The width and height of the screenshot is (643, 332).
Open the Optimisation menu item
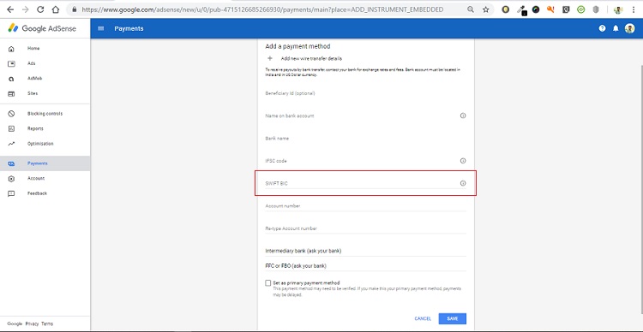45,144
